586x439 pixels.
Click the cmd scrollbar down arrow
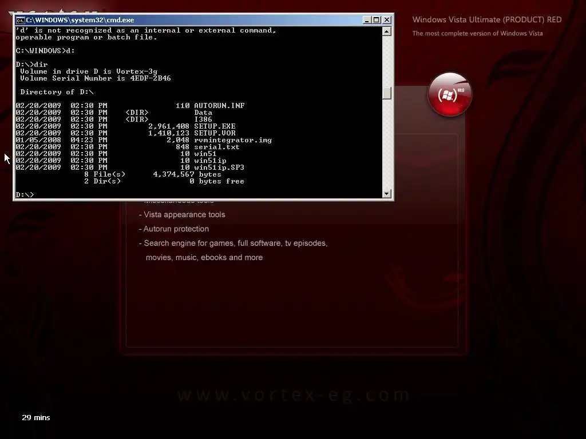pos(387,193)
